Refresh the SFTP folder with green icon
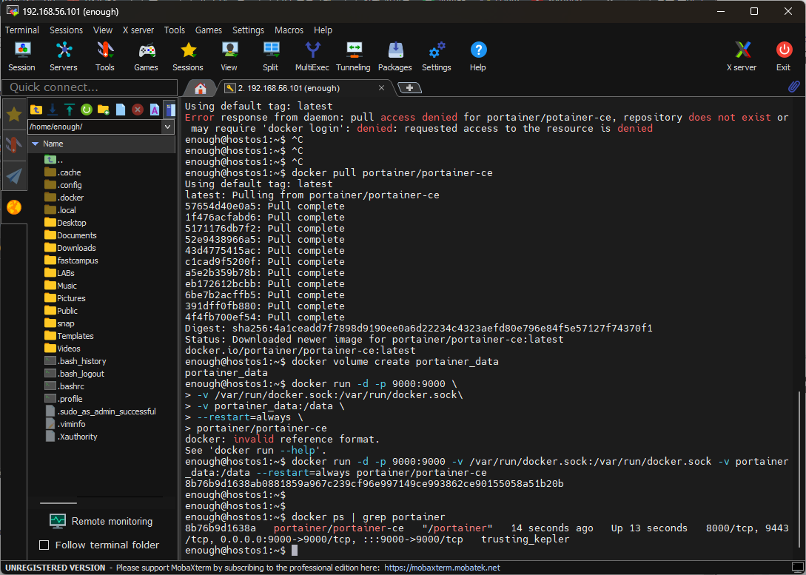Screen dimensions: 806x575 (87, 109)
